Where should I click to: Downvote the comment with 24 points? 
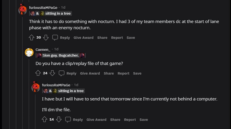click(52, 73)
